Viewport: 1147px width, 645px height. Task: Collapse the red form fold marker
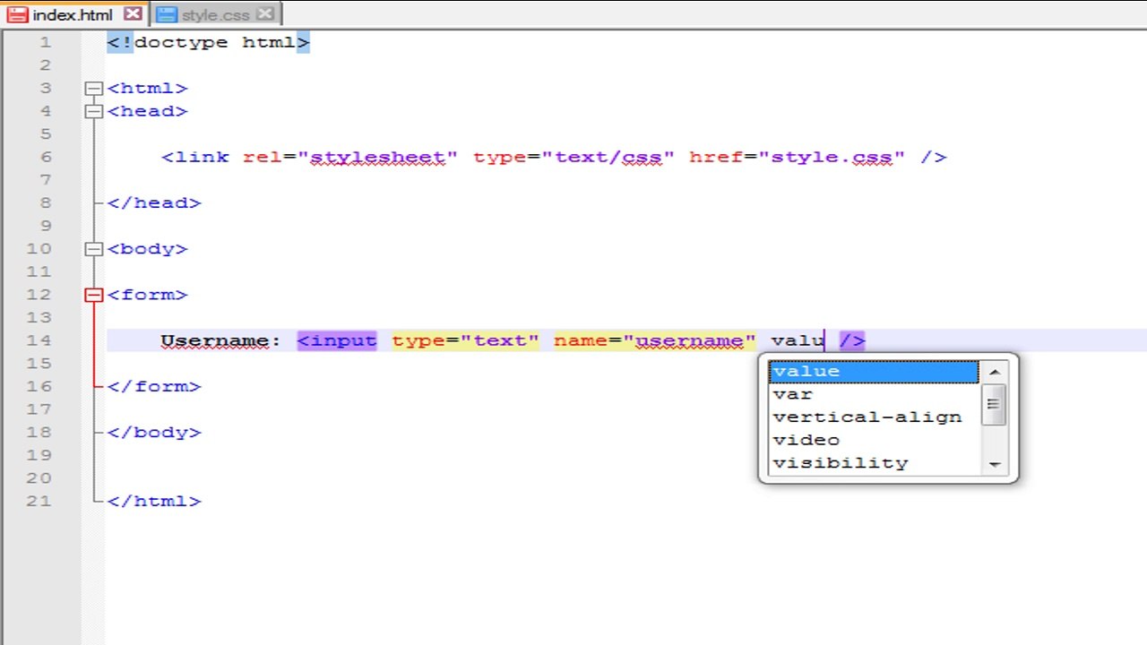click(94, 295)
